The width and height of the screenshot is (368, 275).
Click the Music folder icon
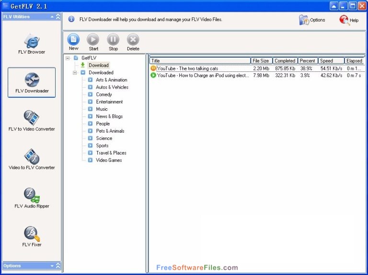click(90, 109)
